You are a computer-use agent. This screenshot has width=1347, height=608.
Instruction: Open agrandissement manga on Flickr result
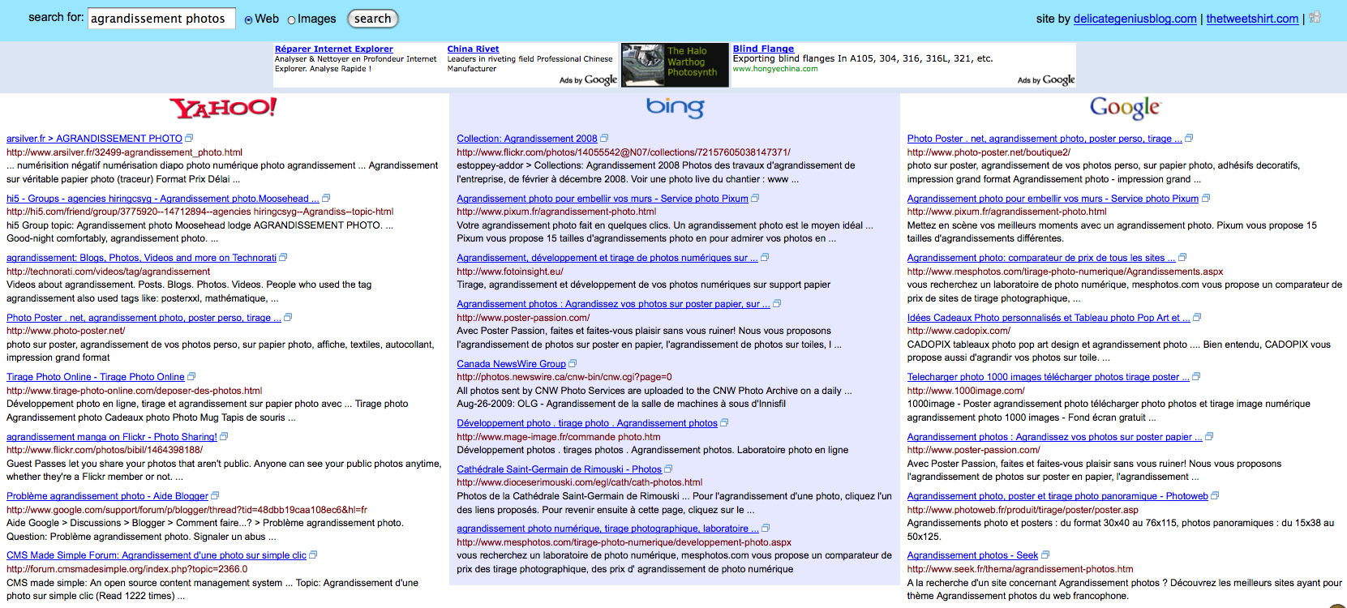(112, 437)
